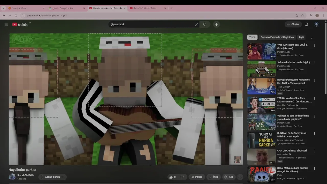
Task: Open the notifications bell
Action: click(307, 24)
